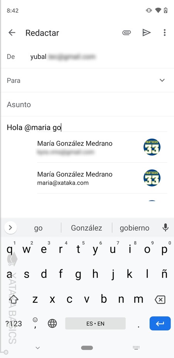Expand keyboard suggestion strip arrow

click(10, 228)
